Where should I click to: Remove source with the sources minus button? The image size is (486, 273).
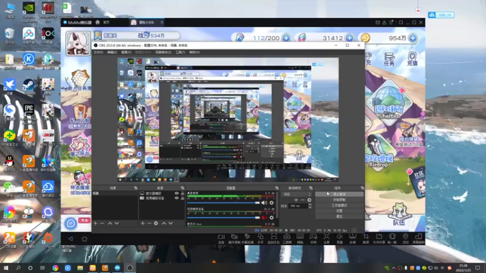pyautogui.click(x=149, y=223)
